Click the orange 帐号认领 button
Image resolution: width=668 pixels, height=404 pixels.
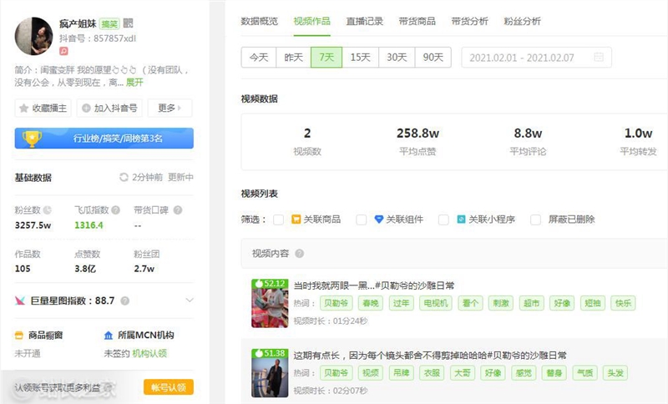(169, 387)
